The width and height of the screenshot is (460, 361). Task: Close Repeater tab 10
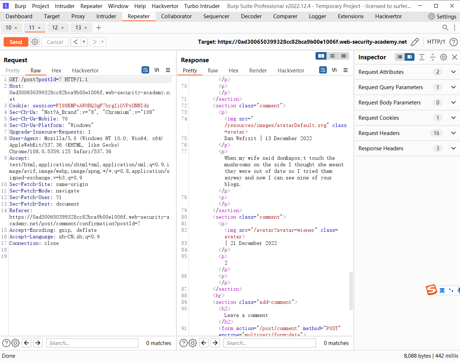tap(16, 28)
